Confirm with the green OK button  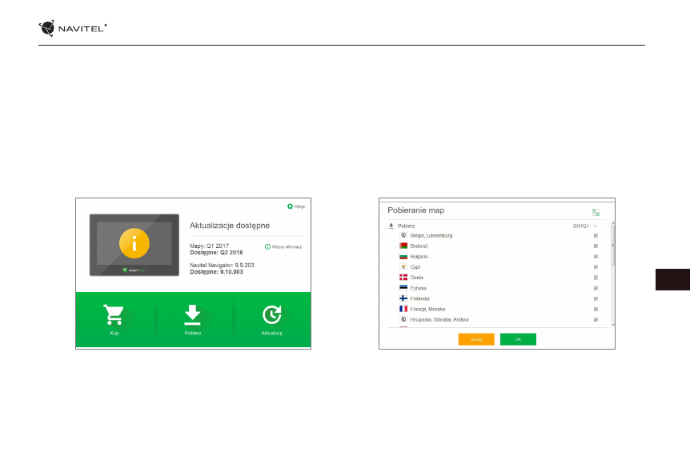coord(518,339)
